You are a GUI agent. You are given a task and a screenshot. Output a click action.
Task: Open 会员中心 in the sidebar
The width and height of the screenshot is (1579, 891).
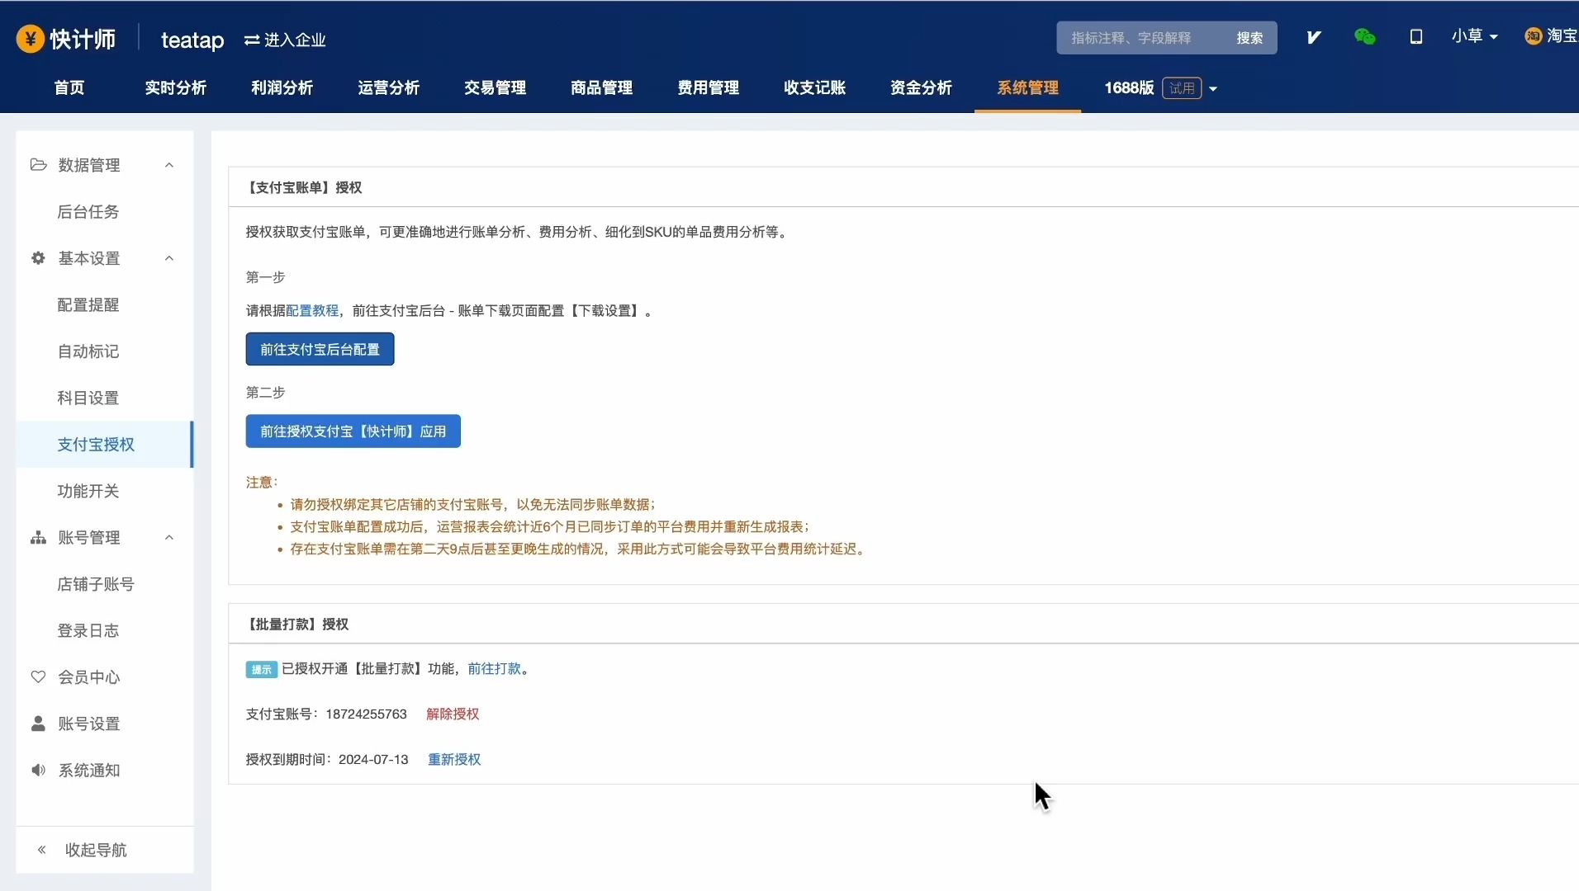coord(89,677)
